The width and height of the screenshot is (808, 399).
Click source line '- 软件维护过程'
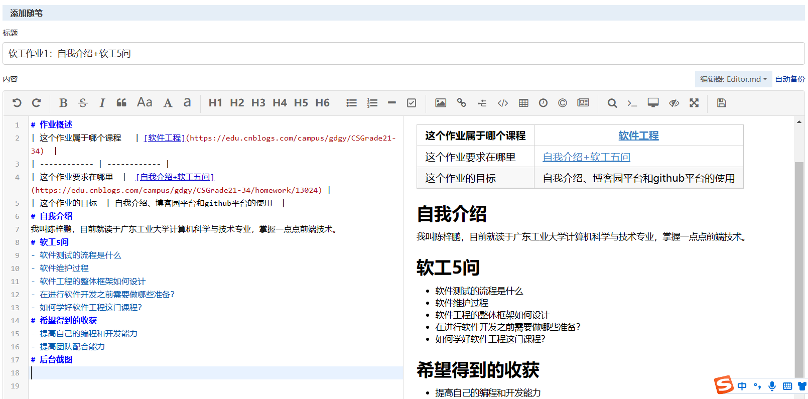tap(60, 268)
